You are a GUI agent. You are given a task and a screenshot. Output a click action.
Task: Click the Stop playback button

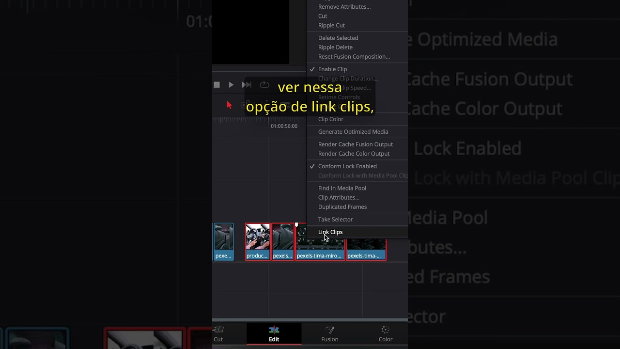pyautogui.click(x=217, y=85)
